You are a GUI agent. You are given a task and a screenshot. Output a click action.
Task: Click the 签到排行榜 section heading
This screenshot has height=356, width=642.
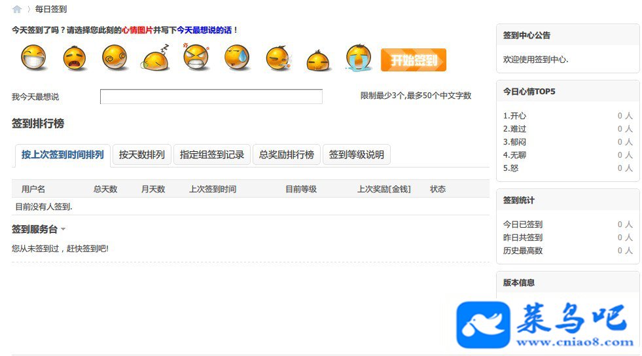pos(38,124)
